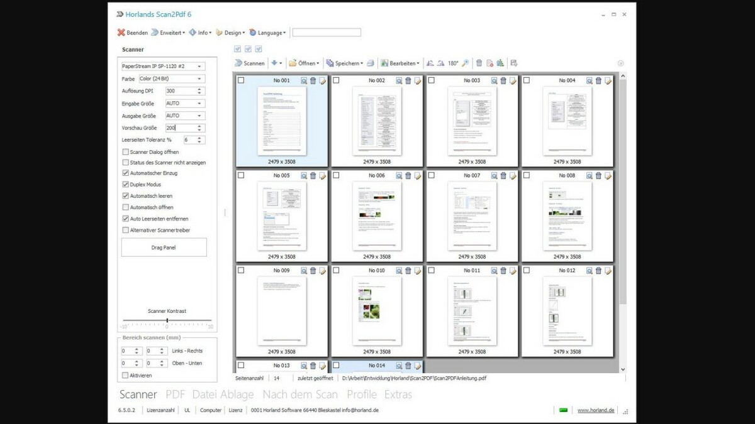The image size is (755, 424).
Task: Switch to the PDF tab
Action: coord(175,394)
